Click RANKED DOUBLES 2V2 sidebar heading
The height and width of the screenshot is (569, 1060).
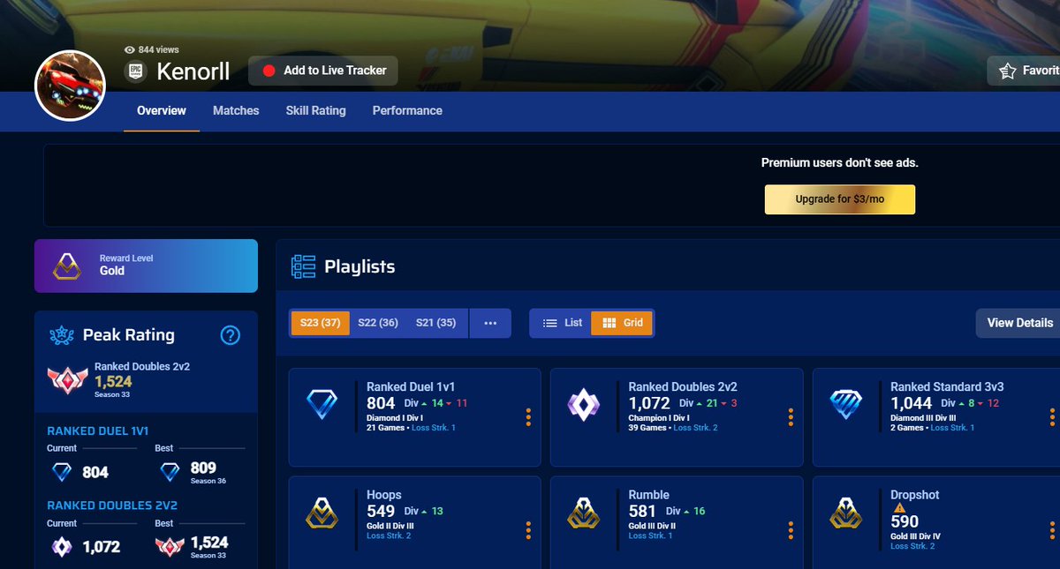(112, 505)
